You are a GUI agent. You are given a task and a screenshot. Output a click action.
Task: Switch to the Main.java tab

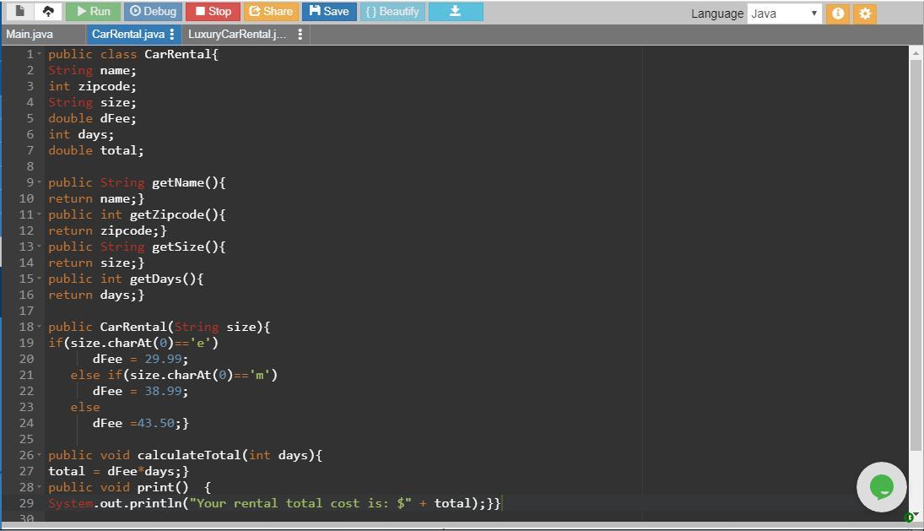tap(30, 34)
